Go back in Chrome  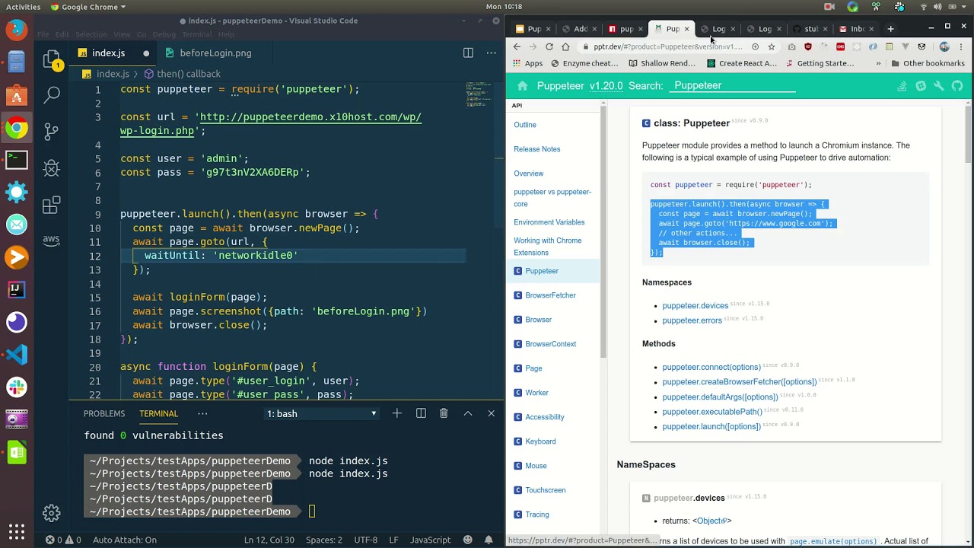coord(517,46)
